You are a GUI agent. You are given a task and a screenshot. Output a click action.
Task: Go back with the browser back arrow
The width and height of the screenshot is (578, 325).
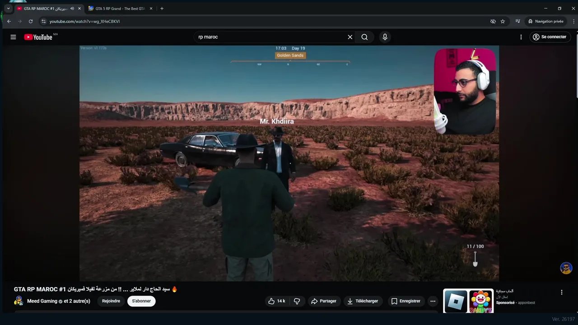click(x=9, y=21)
